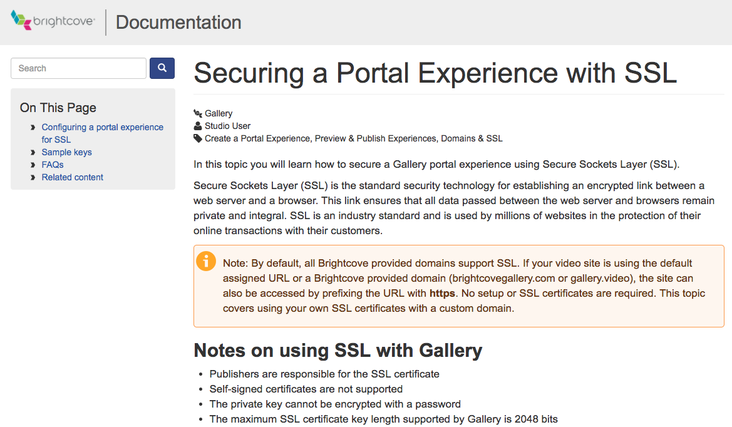
Task: Click the Gallery product icon
Action: (x=198, y=113)
